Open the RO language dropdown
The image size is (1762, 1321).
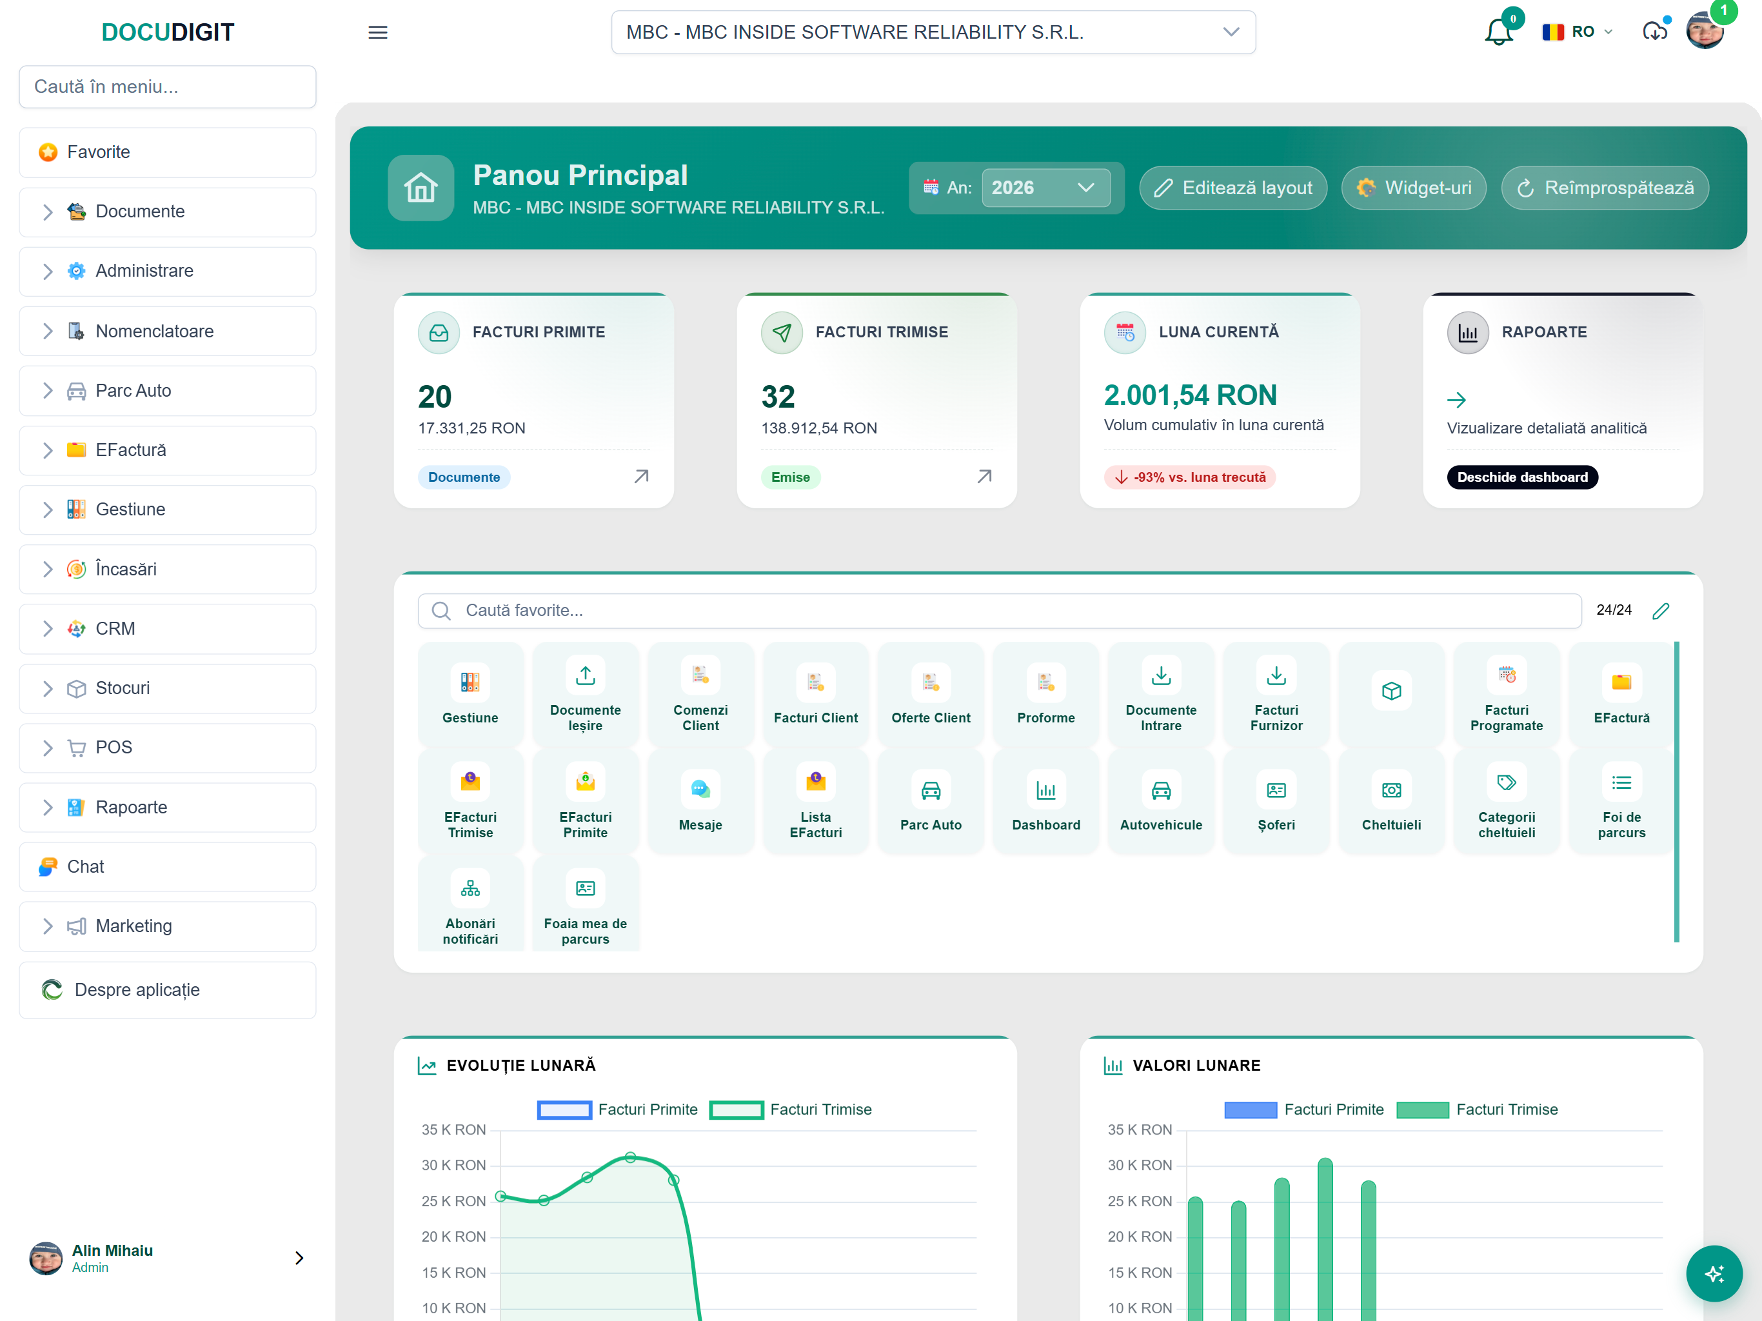(x=1576, y=32)
